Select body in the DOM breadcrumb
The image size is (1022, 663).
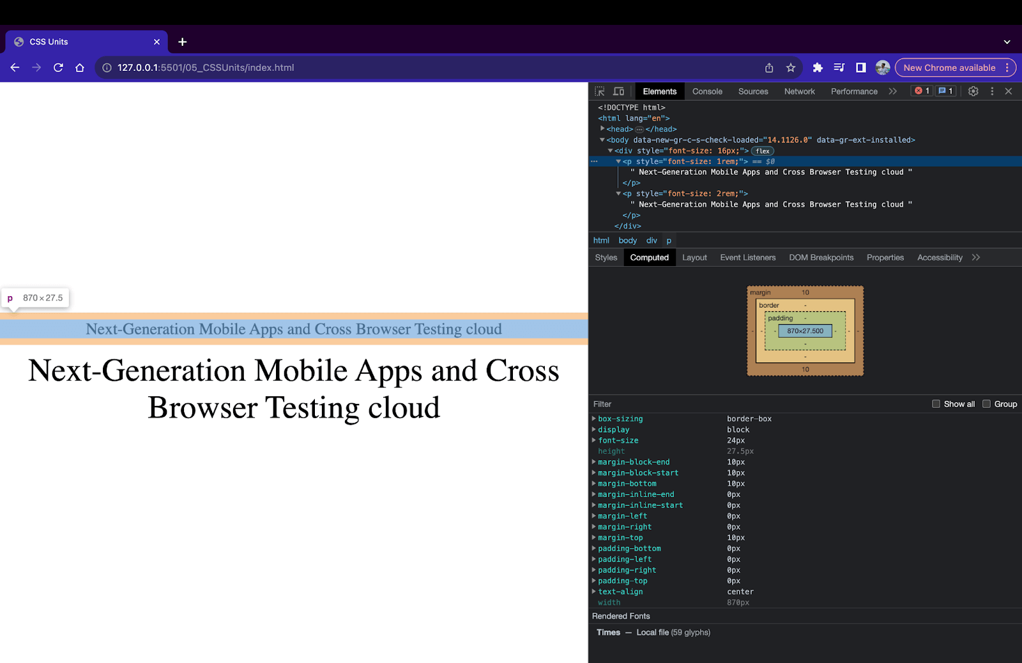pos(627,240)
